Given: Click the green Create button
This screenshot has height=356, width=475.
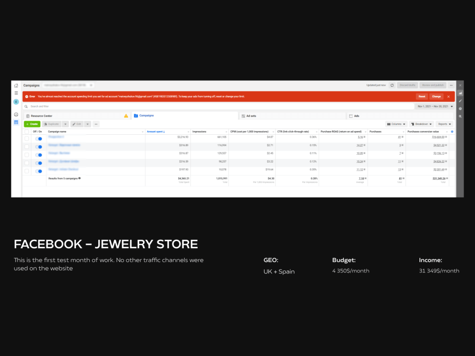Looking at the screenshot, I should point(32,124).
